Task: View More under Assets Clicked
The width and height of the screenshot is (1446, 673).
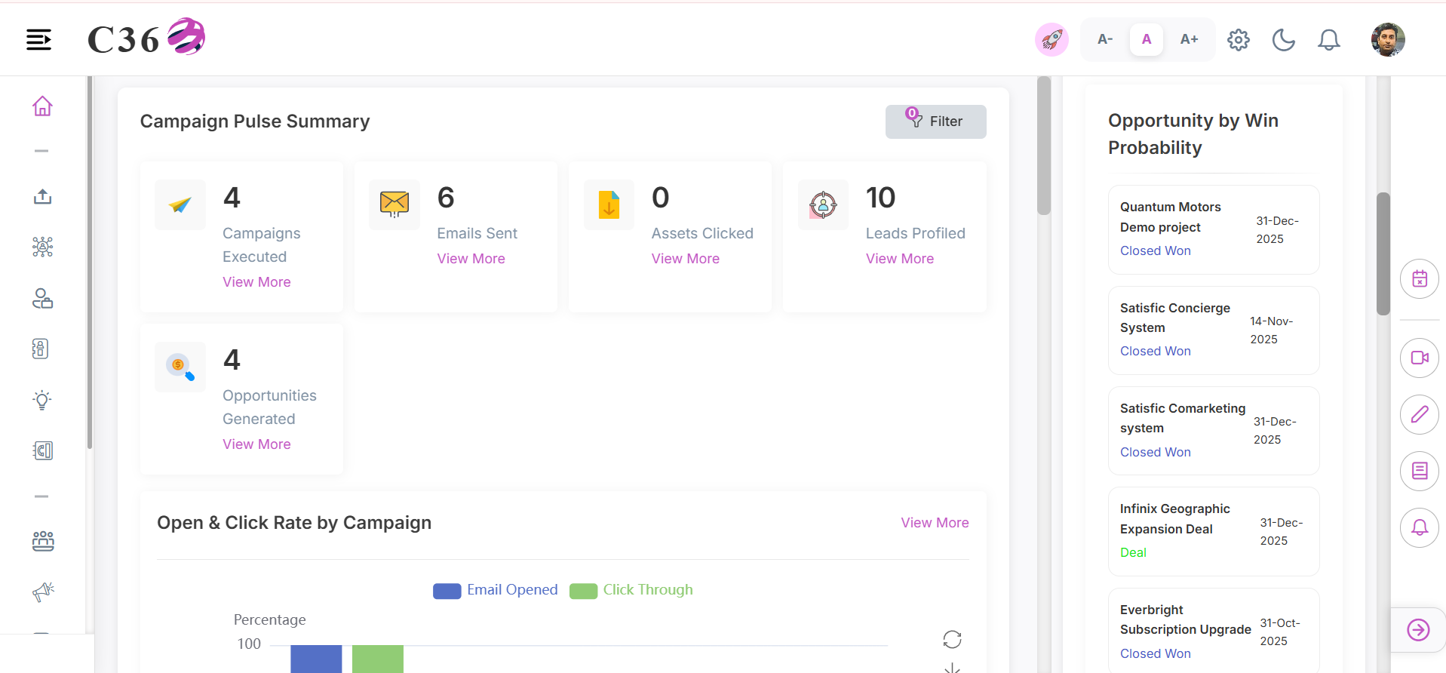Action: pyautogui.click(x=685, y=258)
